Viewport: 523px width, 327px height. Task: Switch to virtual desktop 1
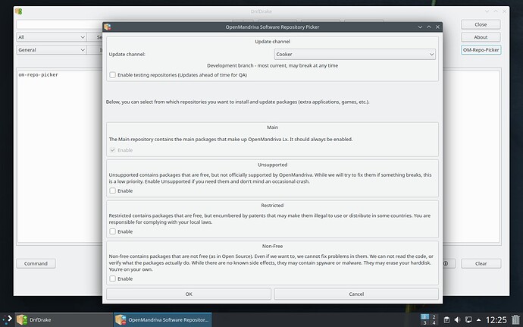[x=424, y=316]
